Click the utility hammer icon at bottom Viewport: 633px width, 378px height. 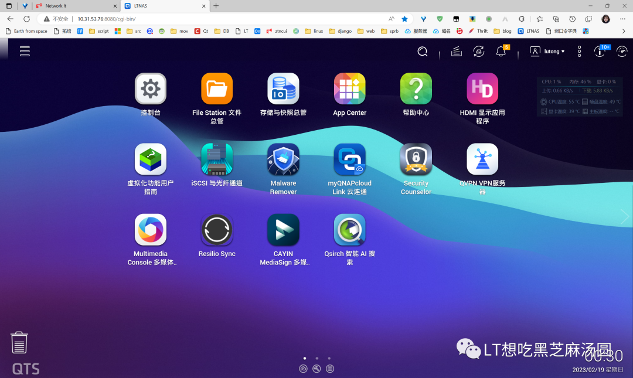point(316,369)
